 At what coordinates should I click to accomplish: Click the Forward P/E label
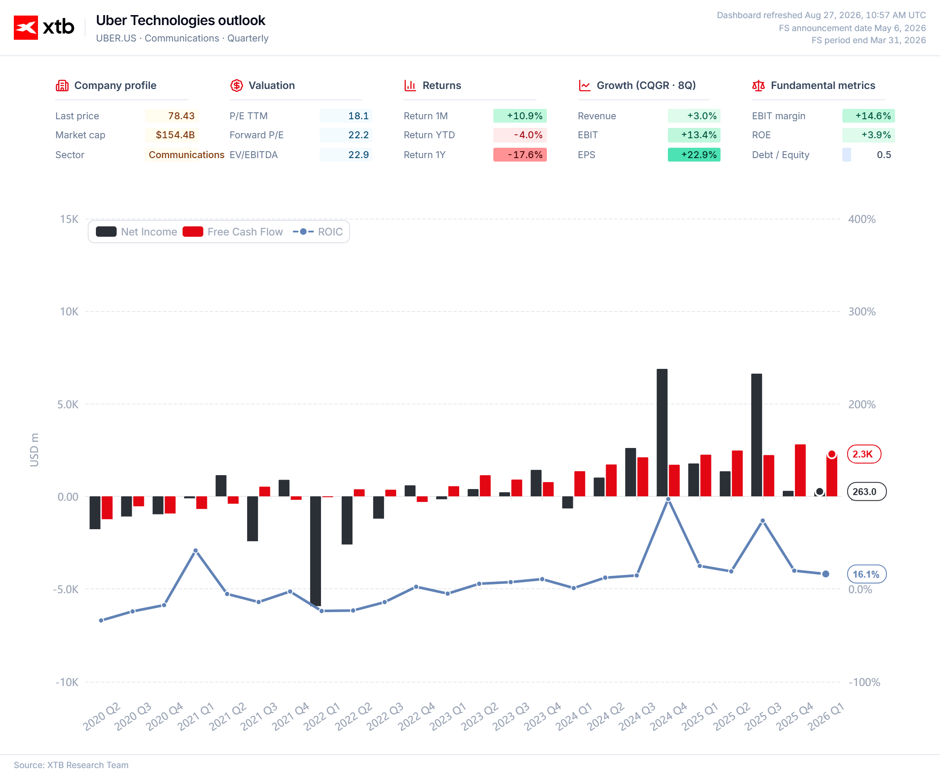pyautogui.click(x=257, y=135)
